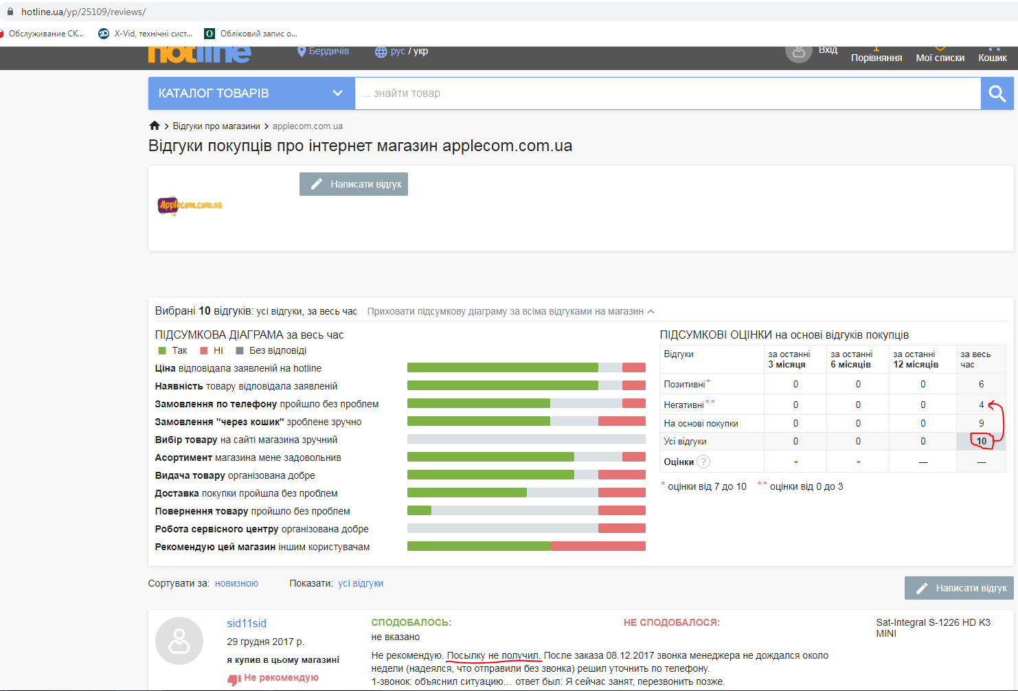Click the Відгуки про магазини breadcrumb
1018x691 pixels.
pyautogui.click(x=216, y=126)
